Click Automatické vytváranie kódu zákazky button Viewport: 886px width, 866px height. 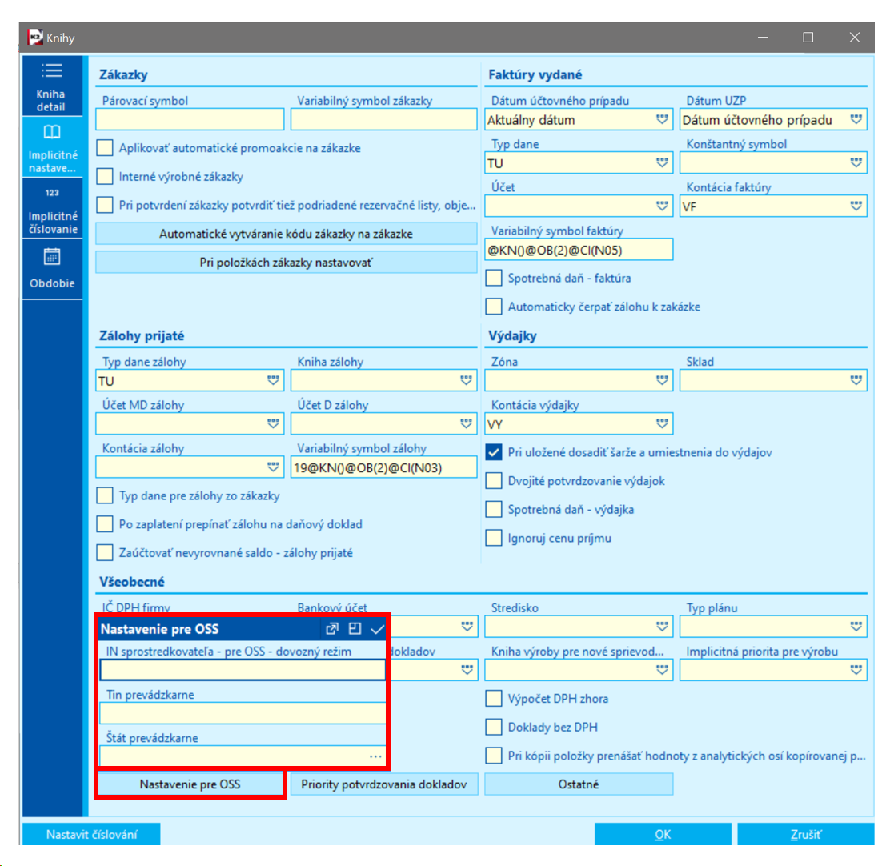click(x=286, y=234)
